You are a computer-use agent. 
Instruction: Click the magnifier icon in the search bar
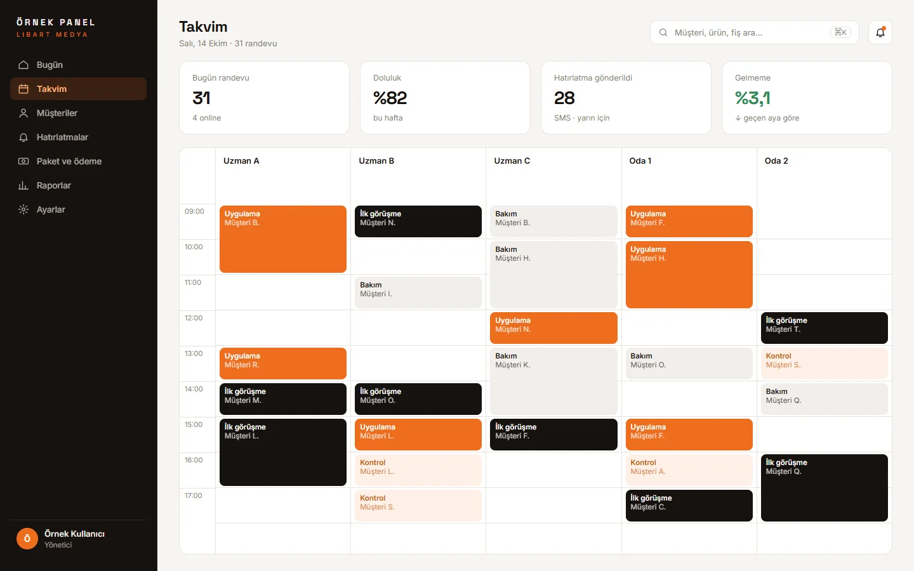coord(663,32)
